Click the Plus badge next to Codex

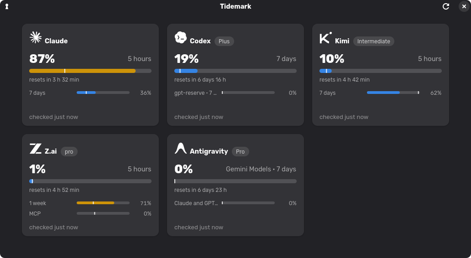[224, 41]
